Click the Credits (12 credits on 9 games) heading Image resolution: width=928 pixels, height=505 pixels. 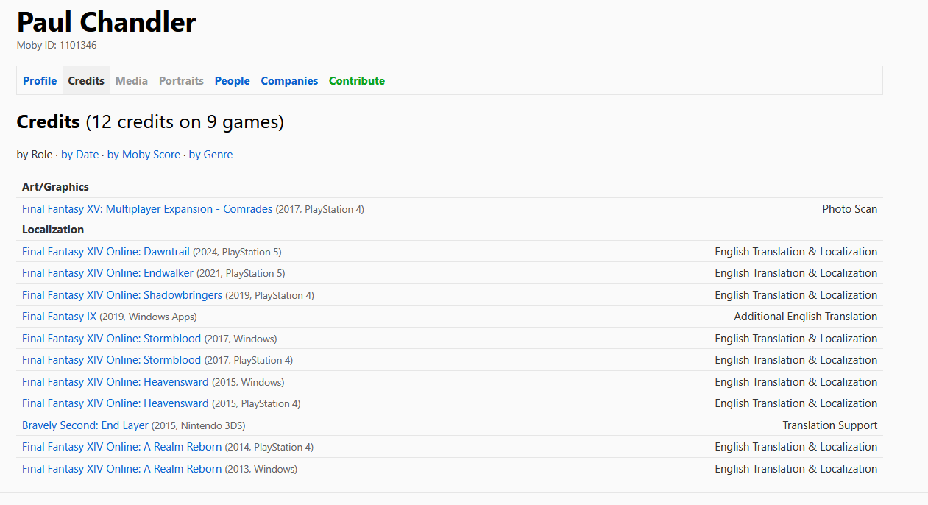(x=150, y=121)
